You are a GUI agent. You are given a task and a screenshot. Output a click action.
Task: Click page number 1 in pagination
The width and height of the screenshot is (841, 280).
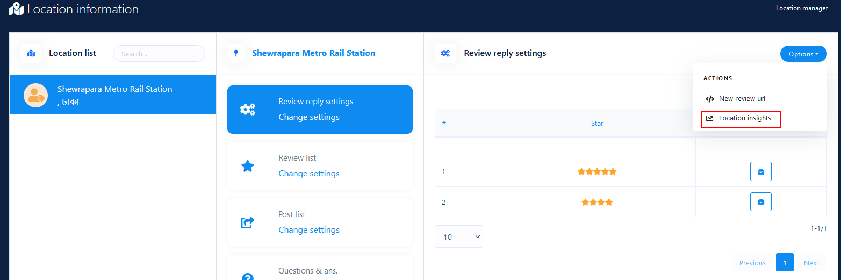784,263
